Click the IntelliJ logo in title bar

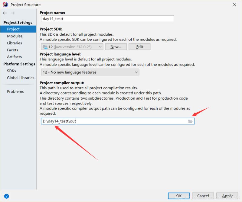tap(5, 5)
